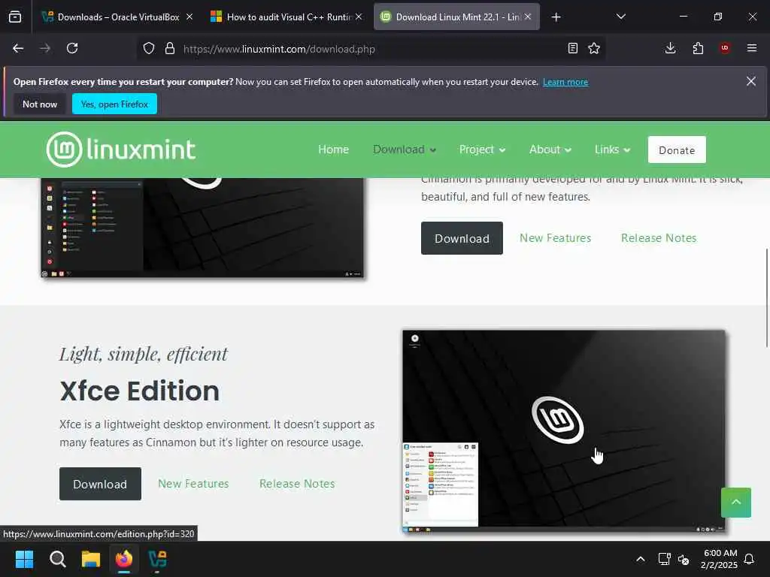Click the Xfce Edition heading
Image resolution: width=770 pixels, height=577 pixels.
coord(139,391)
